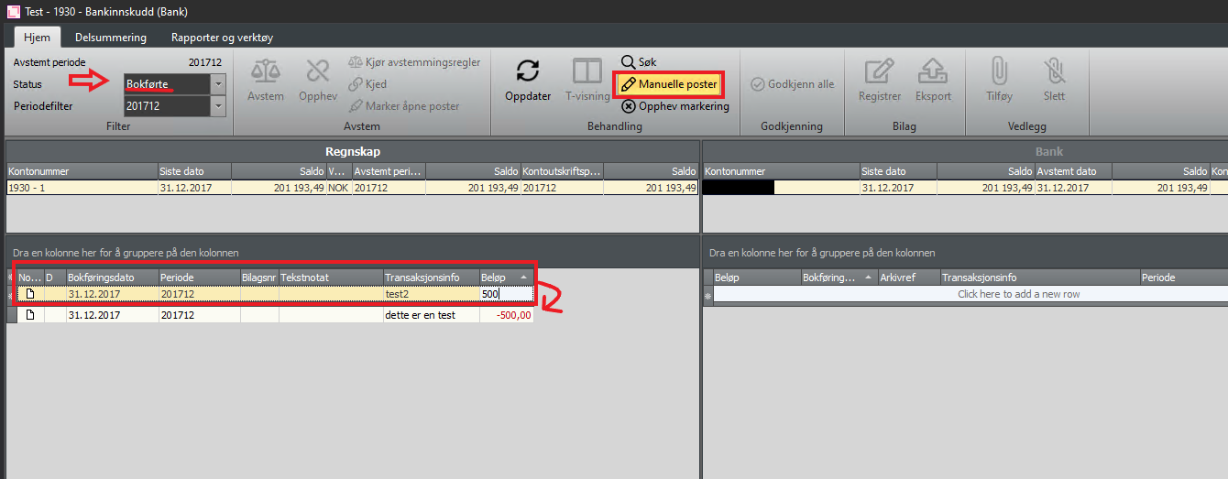The image size is (1228, 479).
Task: Click Godkjenn alle button
Action: click(x=793, y=84)
